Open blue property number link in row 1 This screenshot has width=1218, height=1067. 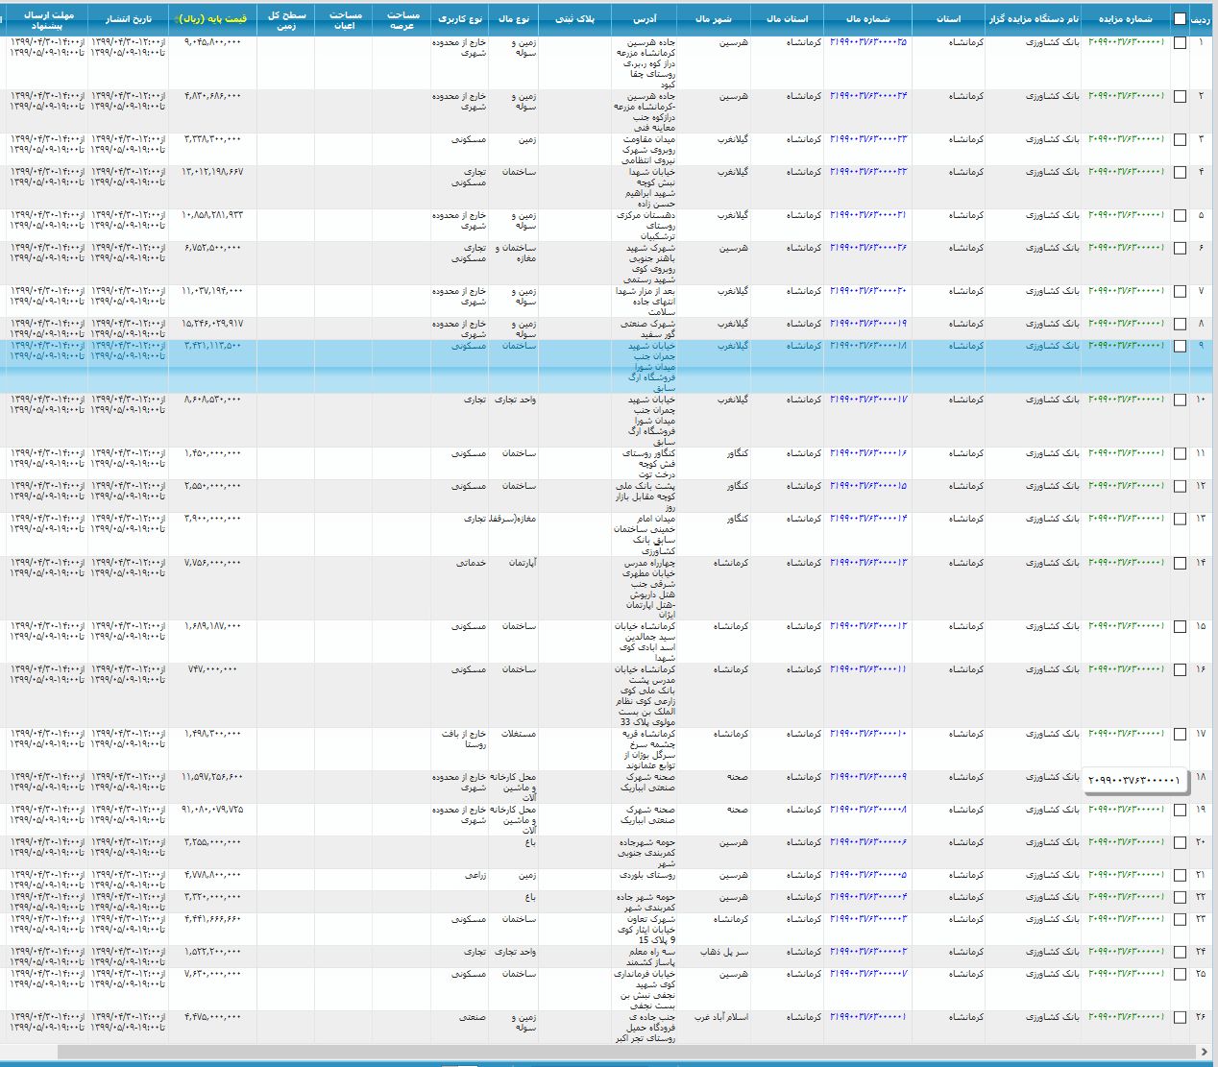(867, 43)
